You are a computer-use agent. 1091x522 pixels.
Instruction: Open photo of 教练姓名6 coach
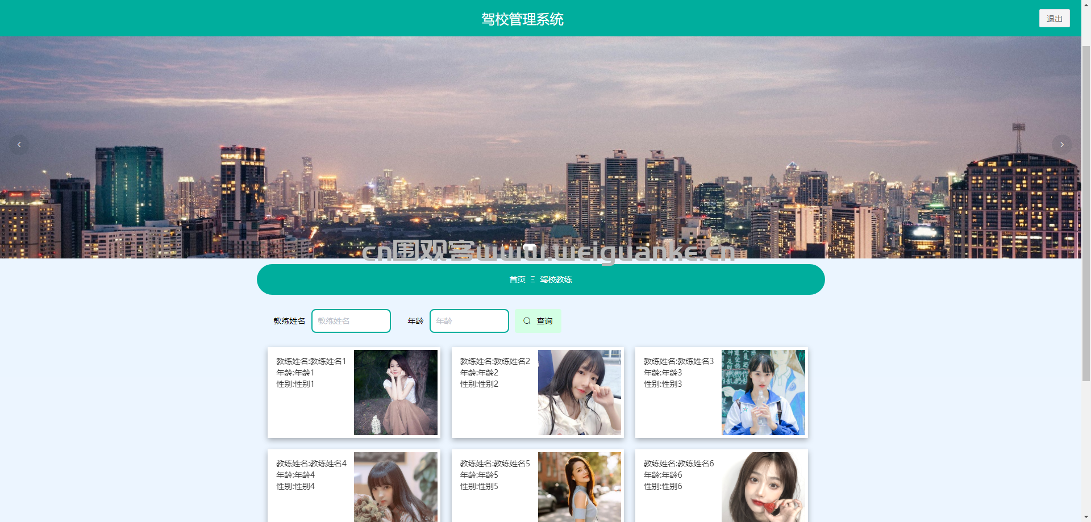click(763, 487)
